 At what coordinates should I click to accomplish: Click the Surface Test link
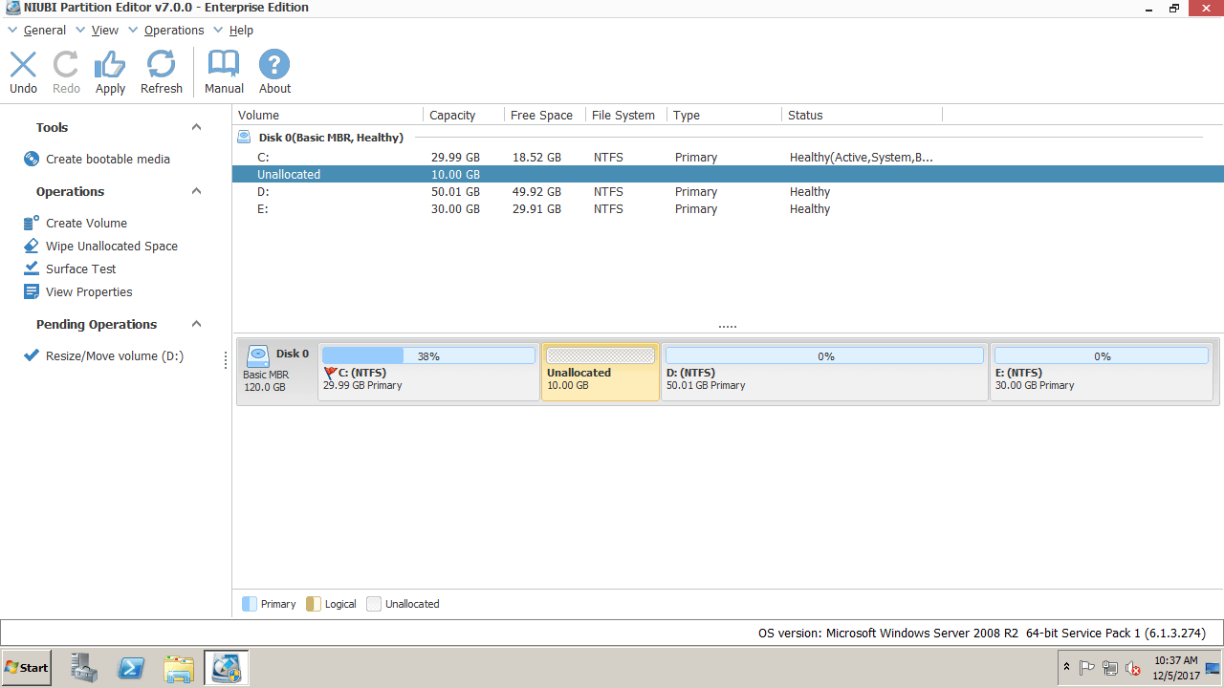tap(81, 269)
